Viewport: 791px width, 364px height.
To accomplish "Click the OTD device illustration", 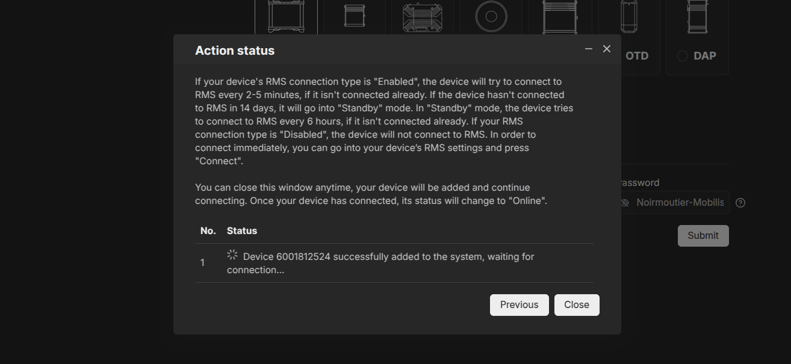I will tap(629, 17).
